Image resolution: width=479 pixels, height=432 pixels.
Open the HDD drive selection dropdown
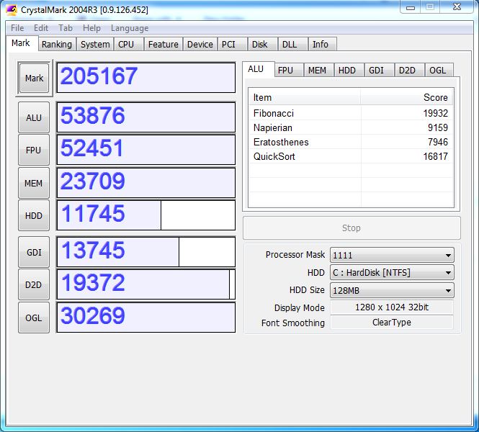pos(391,273)
